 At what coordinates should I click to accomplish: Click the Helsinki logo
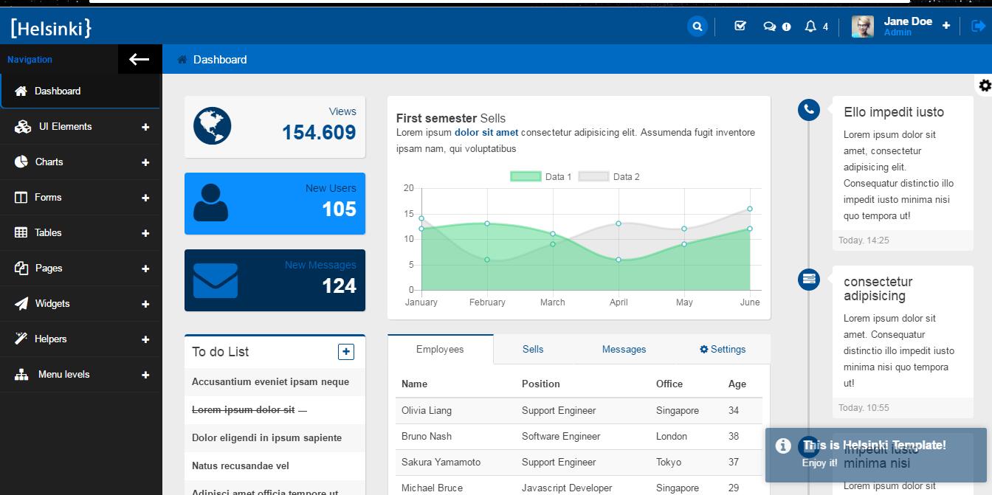pos(51,28)
